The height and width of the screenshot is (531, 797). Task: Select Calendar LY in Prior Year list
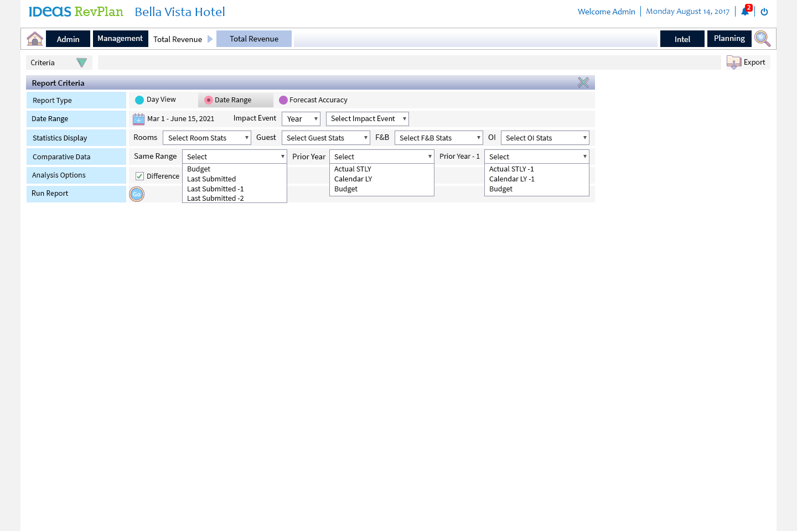tap(353, 179)
